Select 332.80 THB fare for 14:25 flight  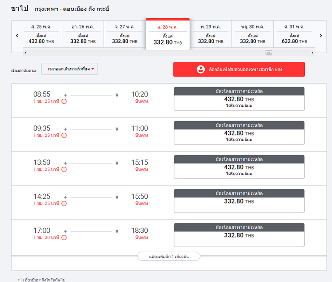click(x=239, y=201)
